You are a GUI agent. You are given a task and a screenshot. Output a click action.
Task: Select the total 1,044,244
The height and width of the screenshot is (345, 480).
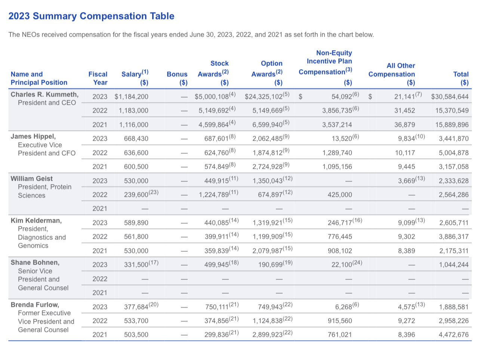pos(454,265)
